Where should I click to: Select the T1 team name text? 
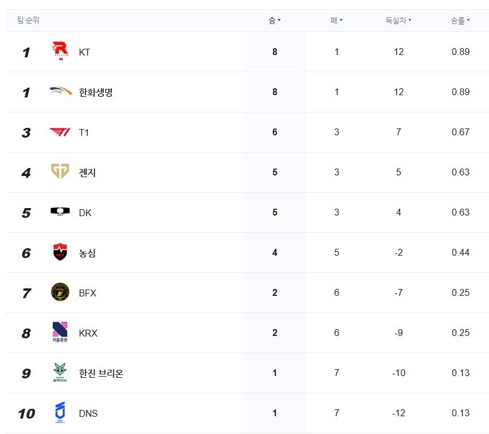(x=84, y=132)
